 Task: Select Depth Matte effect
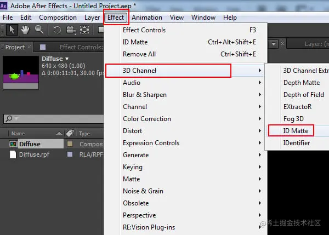(x=297, y=83)
